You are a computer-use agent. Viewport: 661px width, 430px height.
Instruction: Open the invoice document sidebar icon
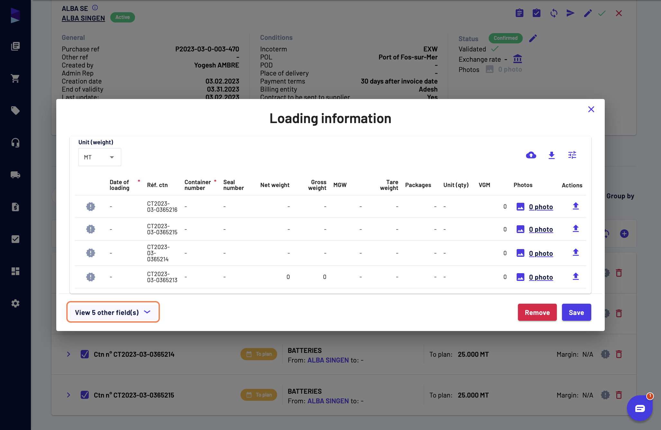15,207
